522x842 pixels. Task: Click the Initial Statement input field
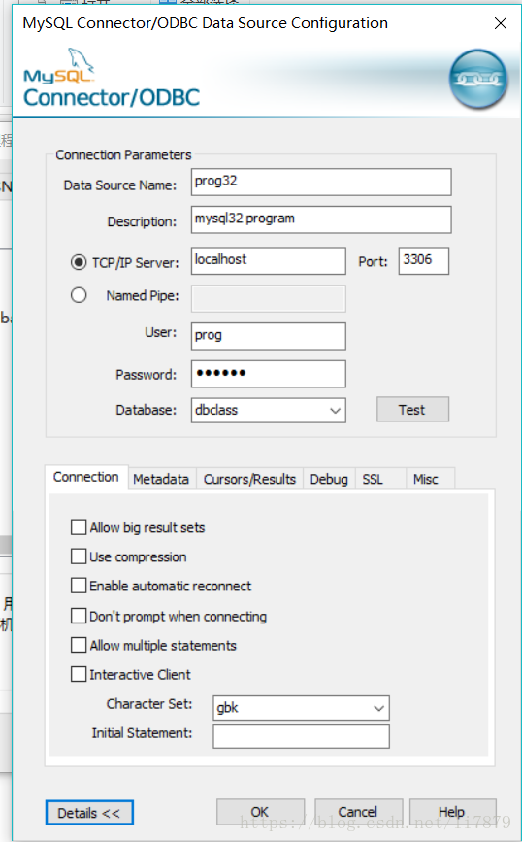301,737
